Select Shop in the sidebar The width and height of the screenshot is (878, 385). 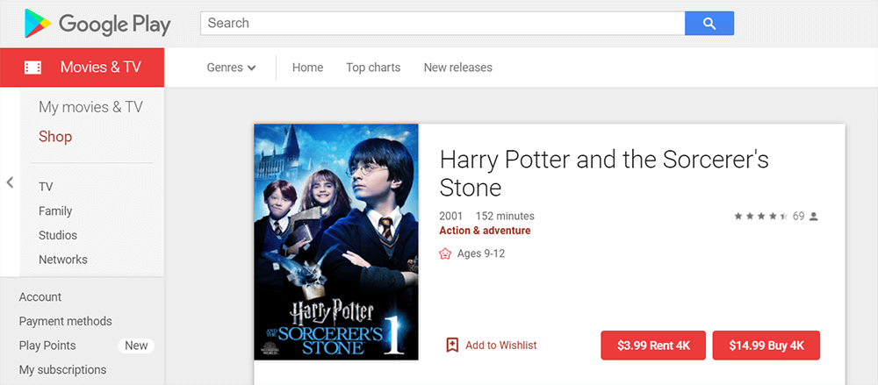click(55, 137)
